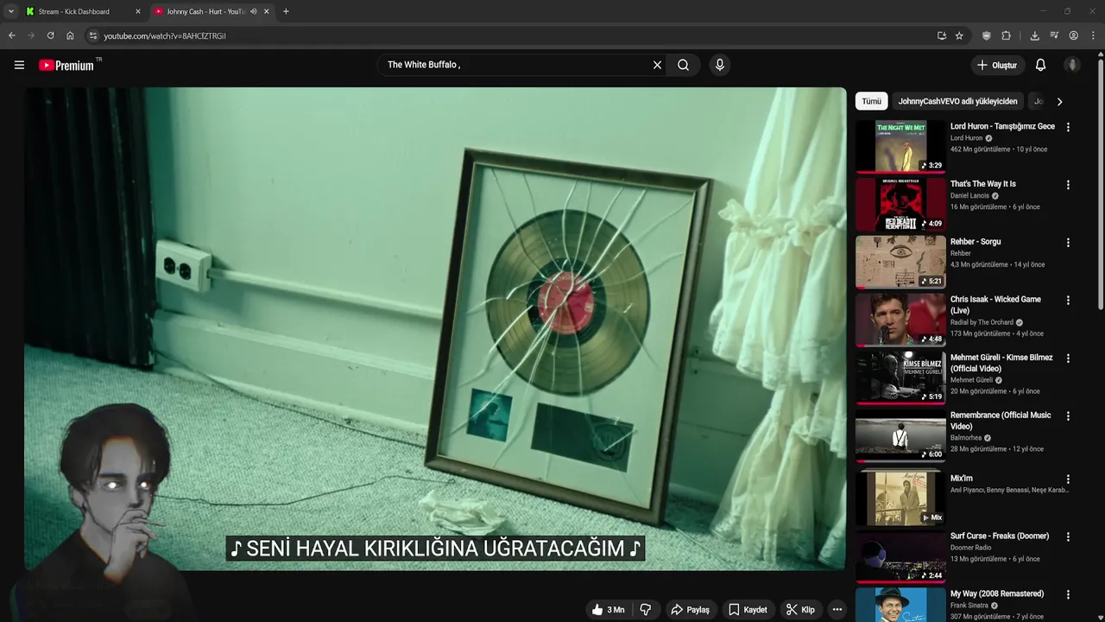This screenshot has width=1105, height=622.
Task: Open title "Surf Curse - Freaks (Doomer)"
Action: (x=1000, y=536)
